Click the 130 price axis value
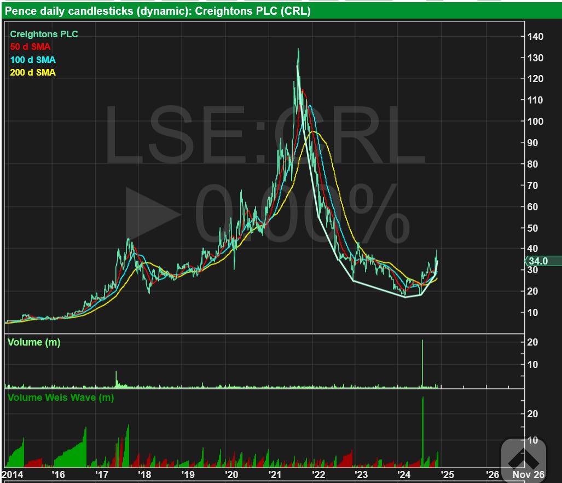This screenshot has width=562, height=483. point(535,58)
